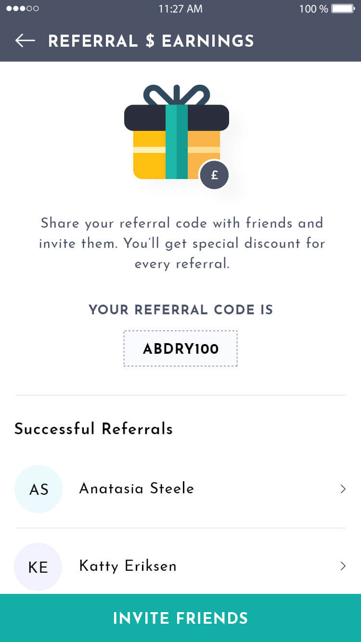This screenshot has width=361, height=642.
Task: Open Katty Eriksen's chevron arrow
Action: (343, 566)
